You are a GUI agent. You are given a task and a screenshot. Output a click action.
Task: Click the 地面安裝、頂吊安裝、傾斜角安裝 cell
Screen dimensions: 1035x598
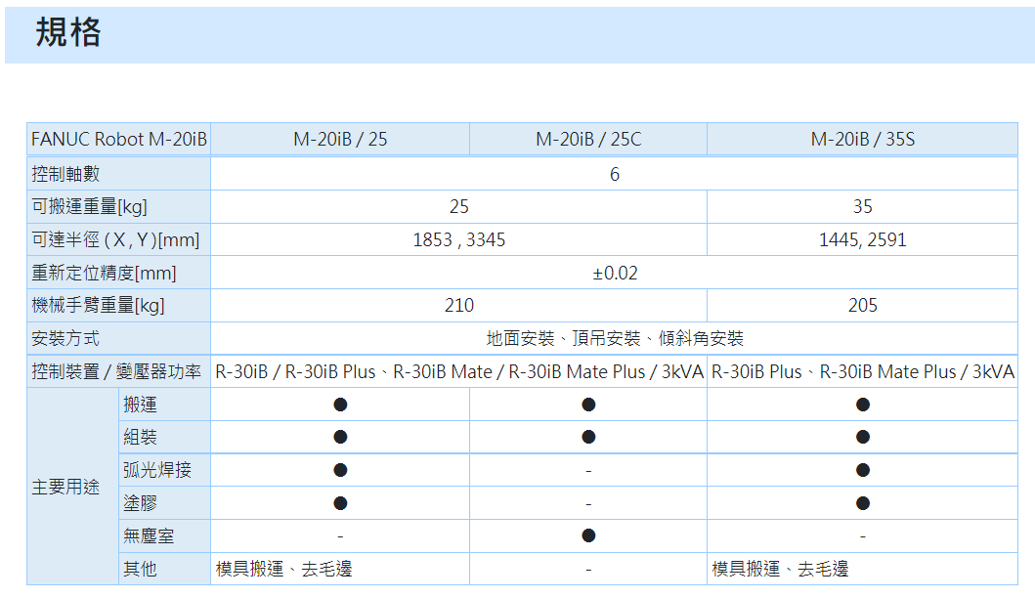pyautogui.click(x=615, y=339)
